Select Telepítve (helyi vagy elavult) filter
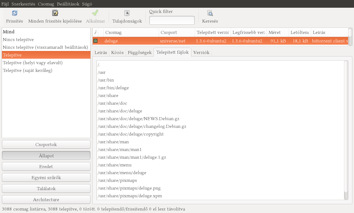 [46, 63]
